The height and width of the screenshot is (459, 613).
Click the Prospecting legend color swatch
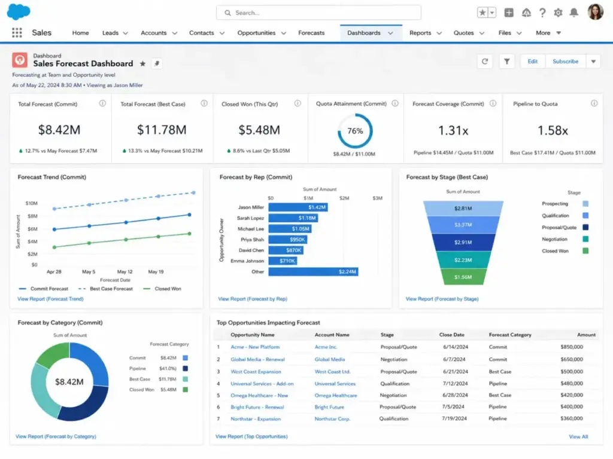click(585, 204)
